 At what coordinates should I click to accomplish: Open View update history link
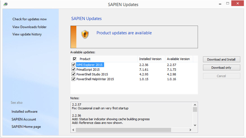pos(27,34)
